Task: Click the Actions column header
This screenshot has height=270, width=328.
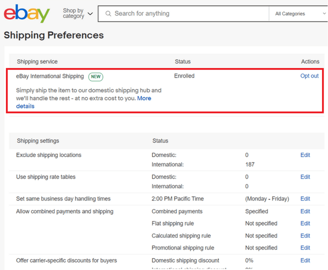Action: point(310,61)
